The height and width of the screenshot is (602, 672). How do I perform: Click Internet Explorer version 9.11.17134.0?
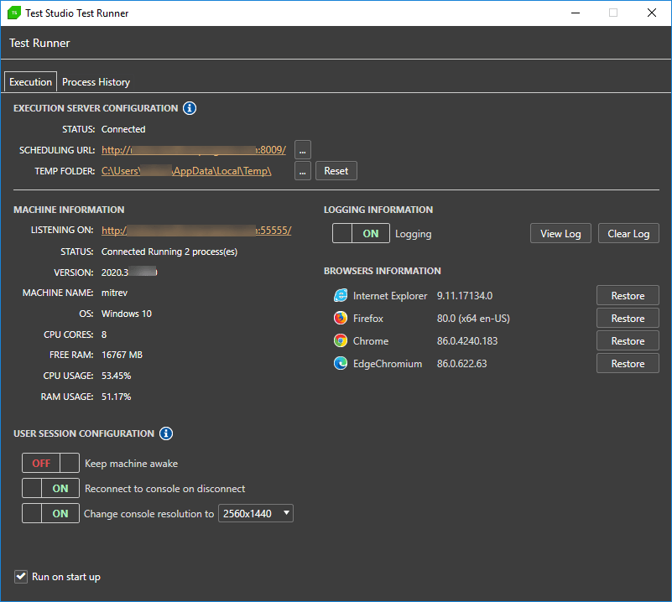click(x=465, y=295)
